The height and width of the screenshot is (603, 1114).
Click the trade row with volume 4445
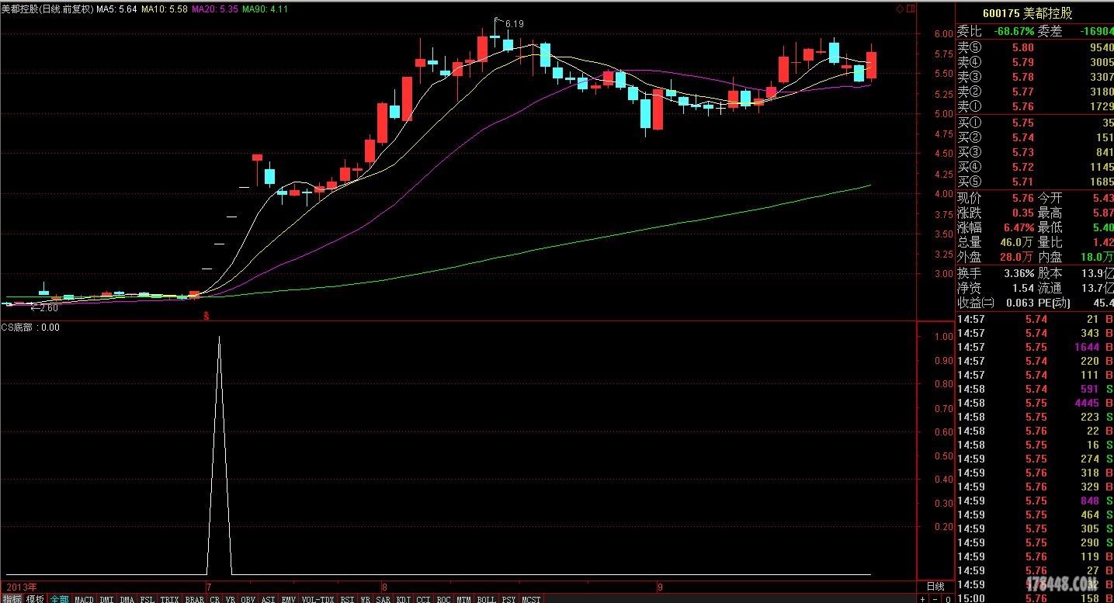click(1034, 403)
